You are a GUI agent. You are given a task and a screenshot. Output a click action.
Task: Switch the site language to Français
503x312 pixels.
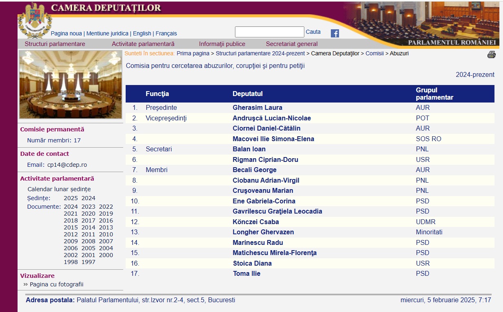pos(166,33)
